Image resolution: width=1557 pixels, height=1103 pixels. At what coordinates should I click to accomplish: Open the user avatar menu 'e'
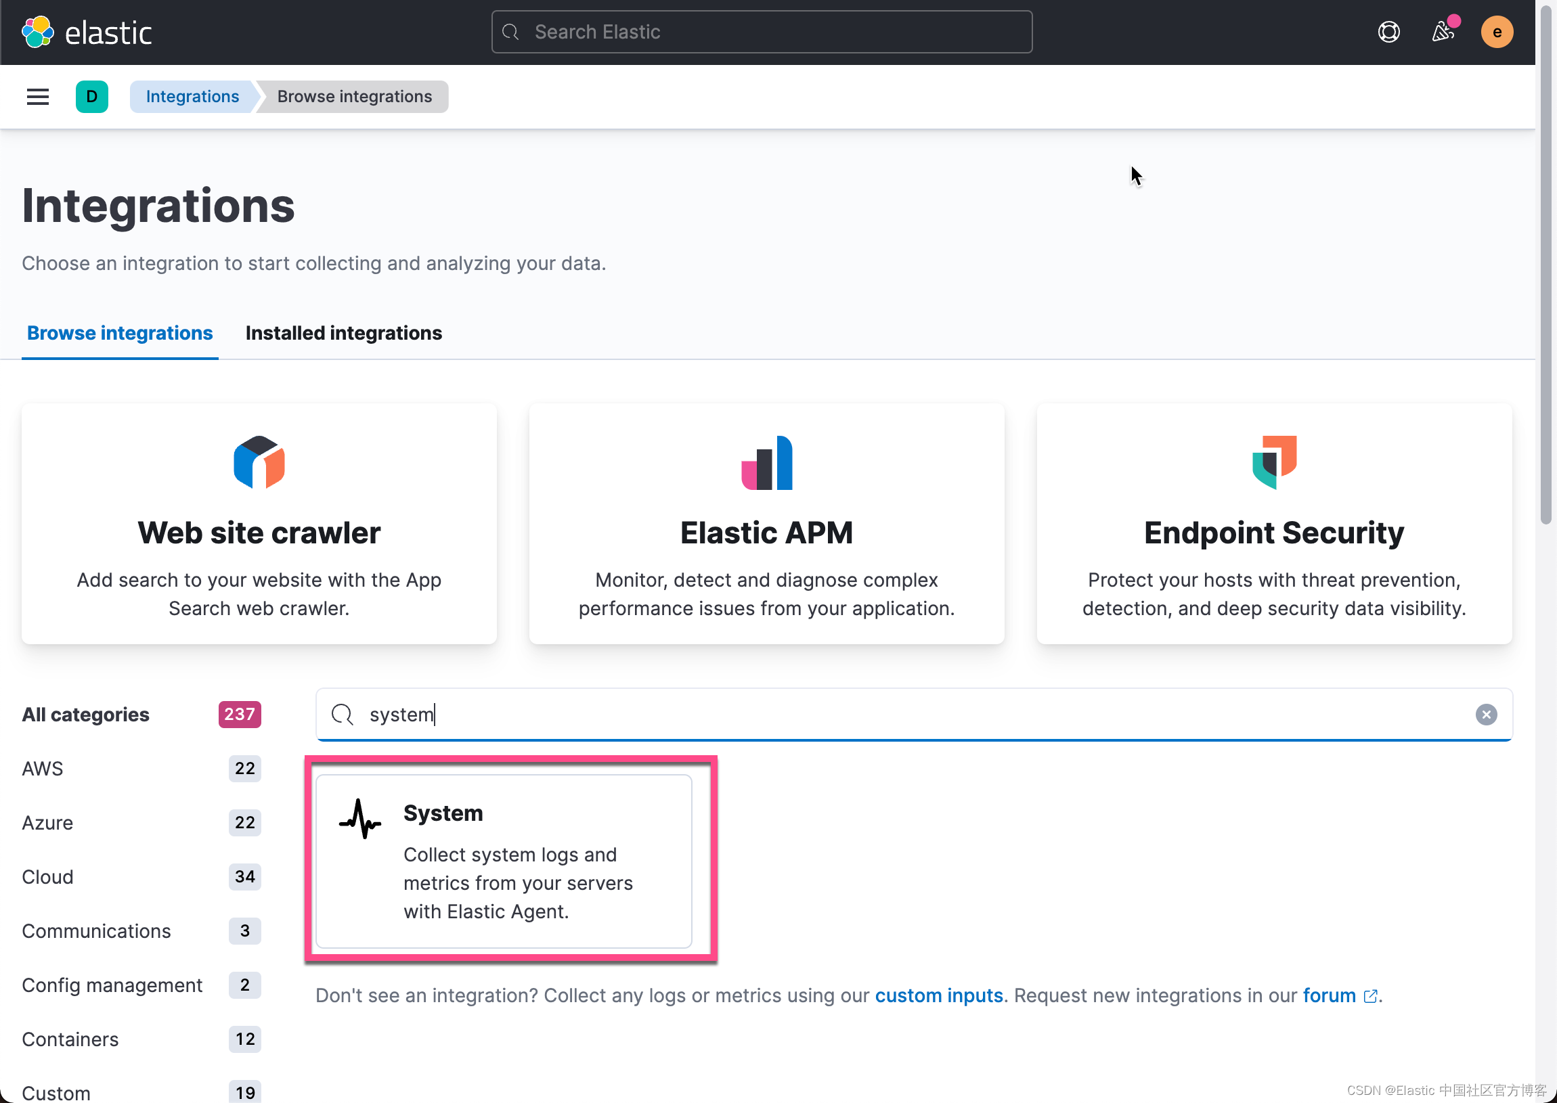[1497, 31]
